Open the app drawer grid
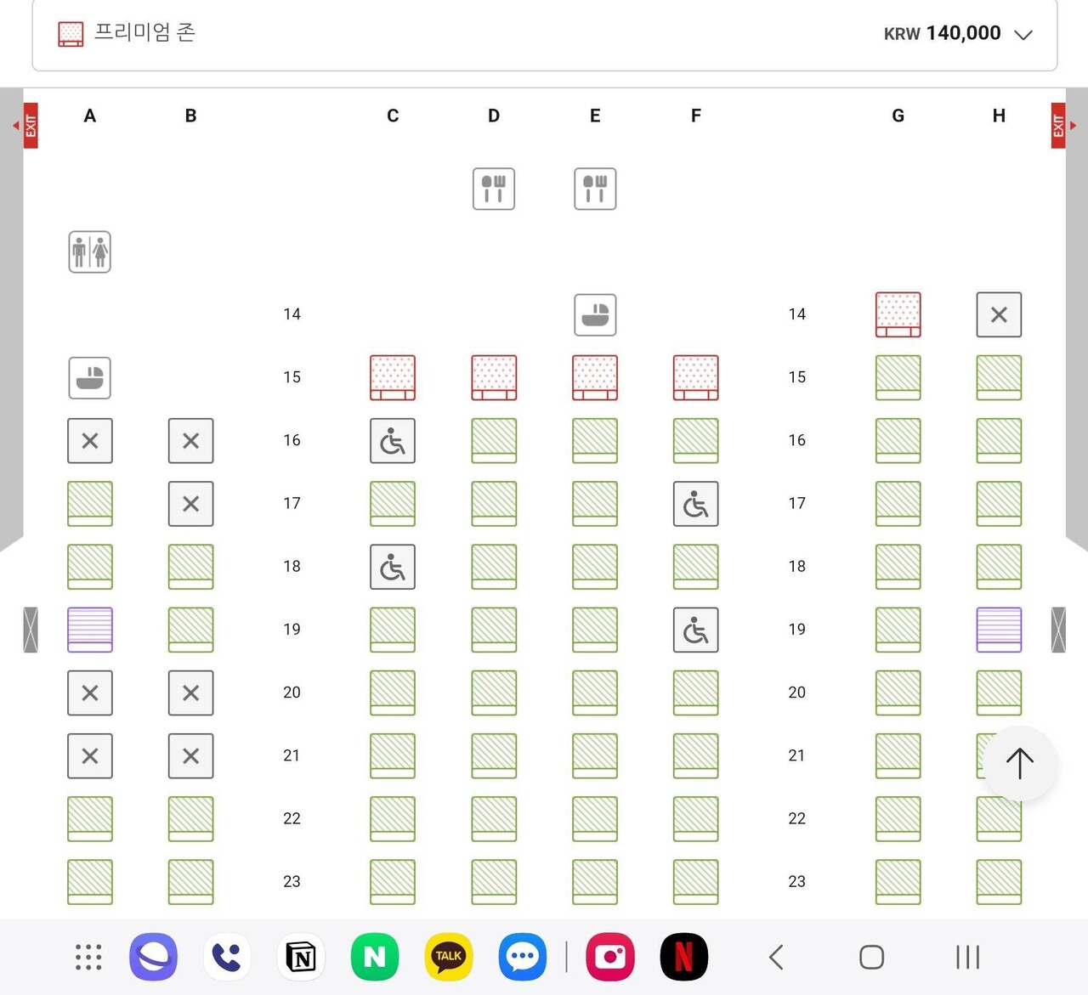 pyautogui.click(x=88, y=957)
